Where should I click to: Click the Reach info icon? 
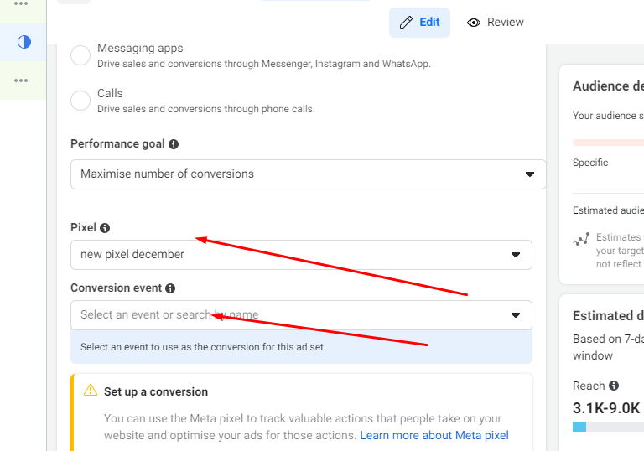pos(614,386)
